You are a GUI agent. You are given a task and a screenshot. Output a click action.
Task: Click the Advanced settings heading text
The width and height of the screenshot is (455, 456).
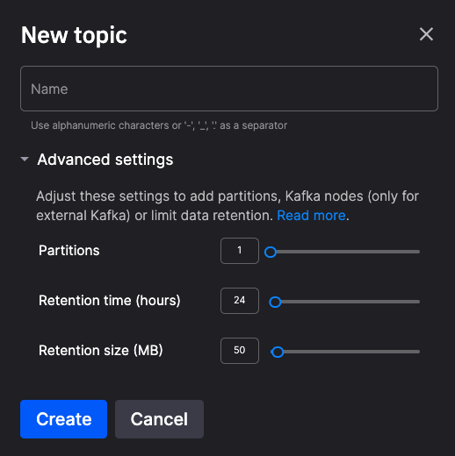(105, 160)
